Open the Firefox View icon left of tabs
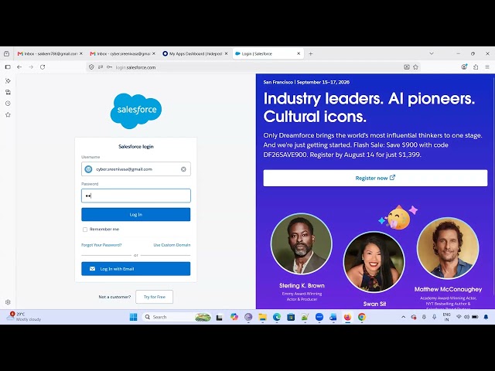This screenshot has width=495, height=371. coord(7,54)
